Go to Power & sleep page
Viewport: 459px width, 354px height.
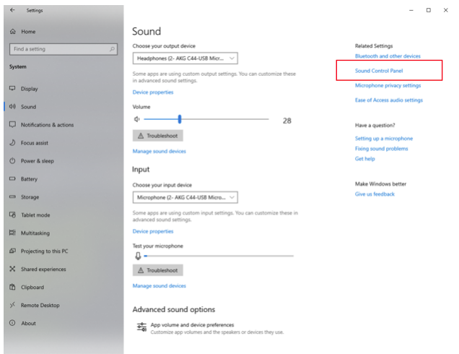click(x=37, y=161)
